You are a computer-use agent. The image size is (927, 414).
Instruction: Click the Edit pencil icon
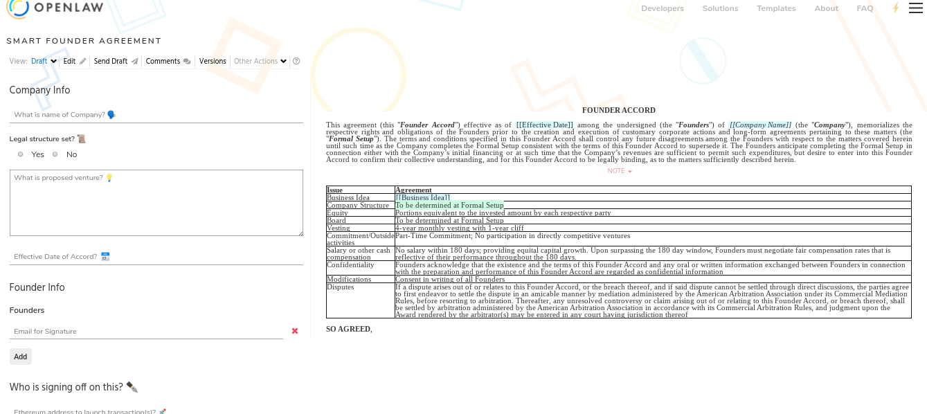[83, 61]
